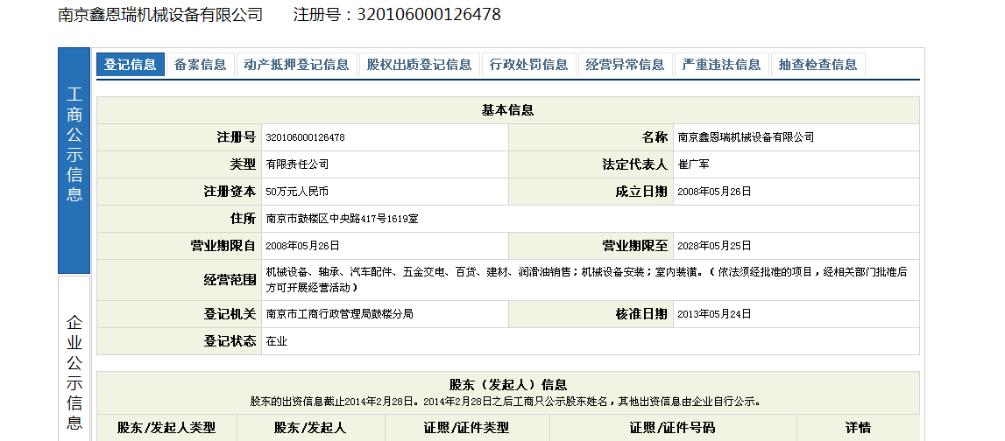Go to the 经营异常信息 tab
1005x441 pixels.
625,65
